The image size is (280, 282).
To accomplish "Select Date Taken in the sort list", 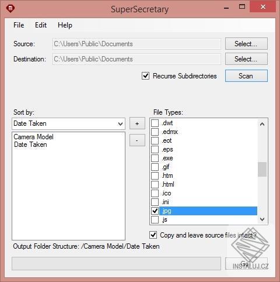I will click(30, 145).
